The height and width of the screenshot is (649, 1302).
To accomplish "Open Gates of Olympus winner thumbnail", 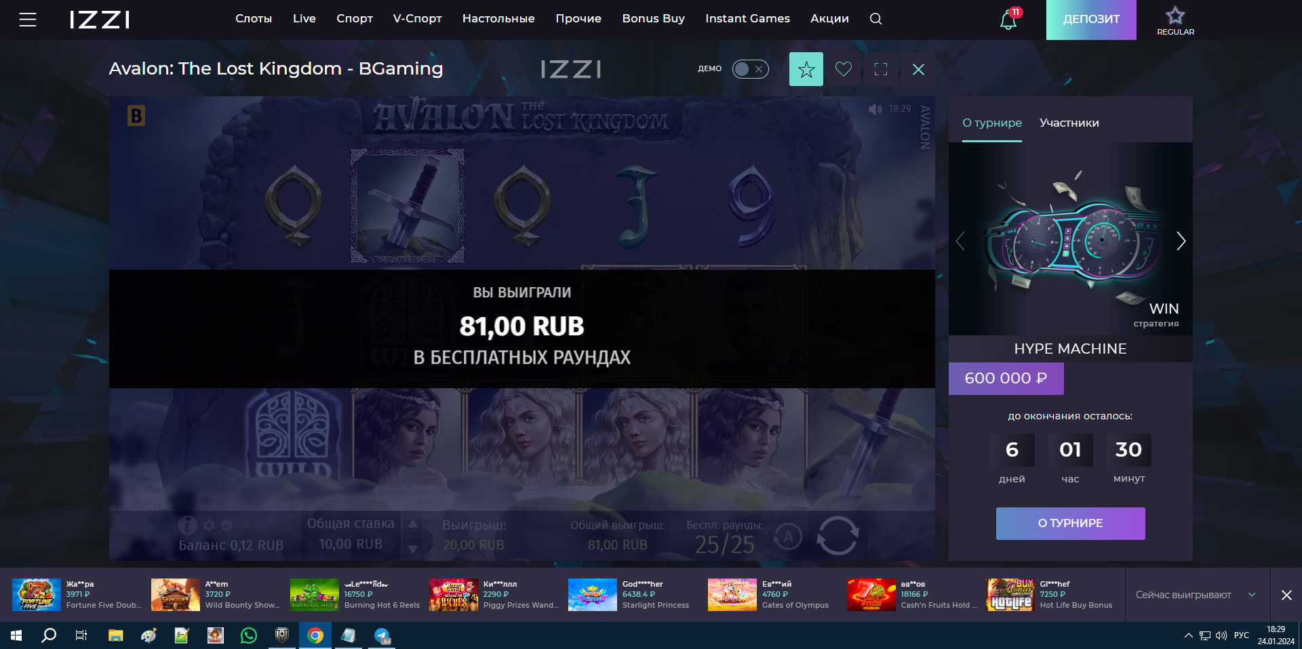I will click(732, 595).
